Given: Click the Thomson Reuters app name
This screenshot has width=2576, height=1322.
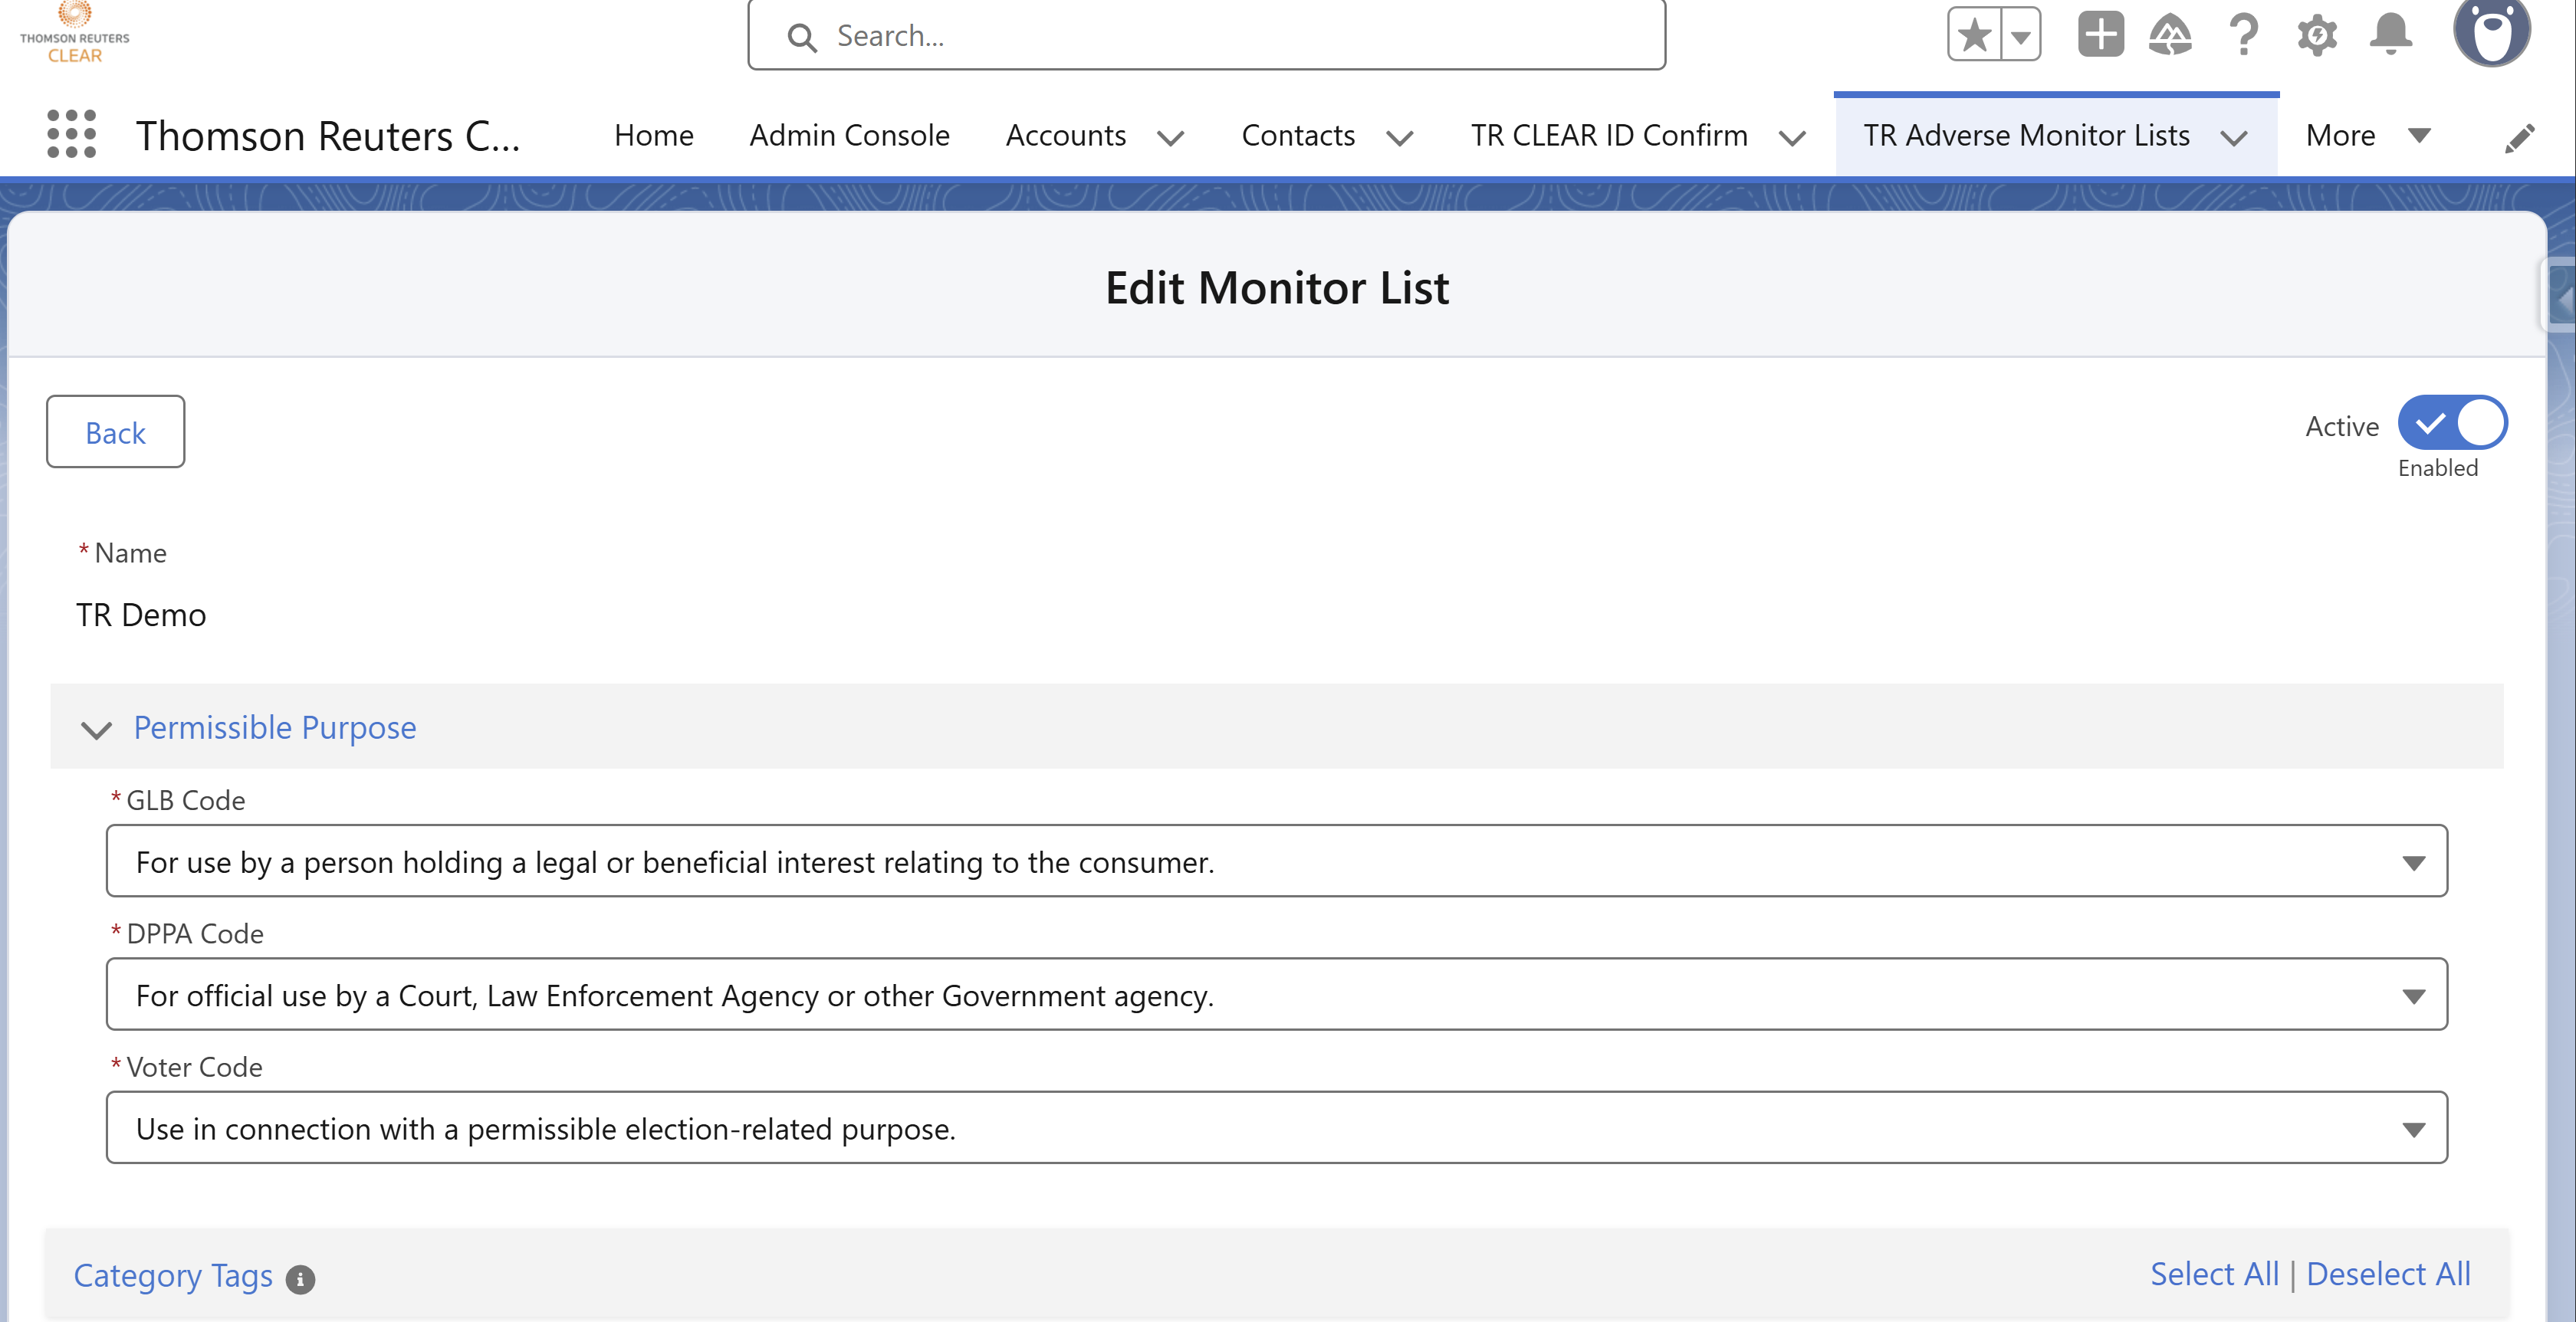Looking at the screenshot, I should pos(328,136).
